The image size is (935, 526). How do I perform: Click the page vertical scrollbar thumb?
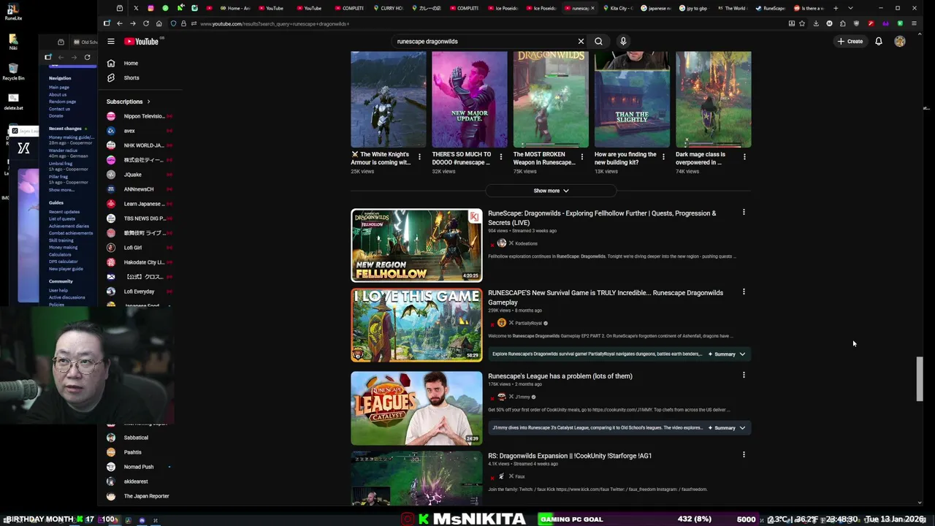tap(920, 379)
